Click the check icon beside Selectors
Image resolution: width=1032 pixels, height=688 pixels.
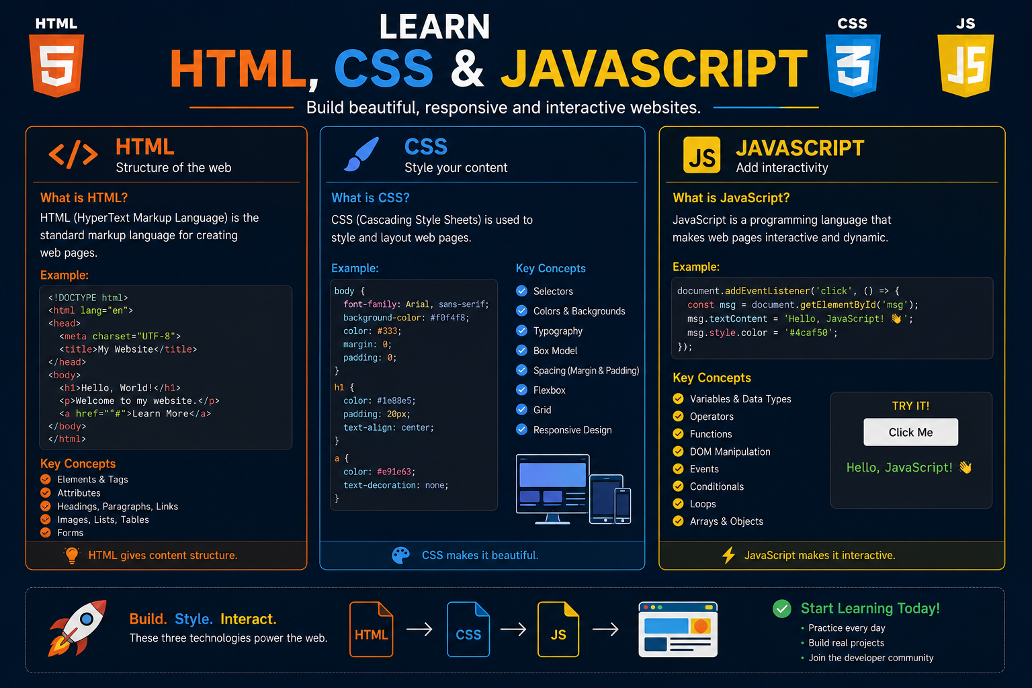[x=521, y=291]
